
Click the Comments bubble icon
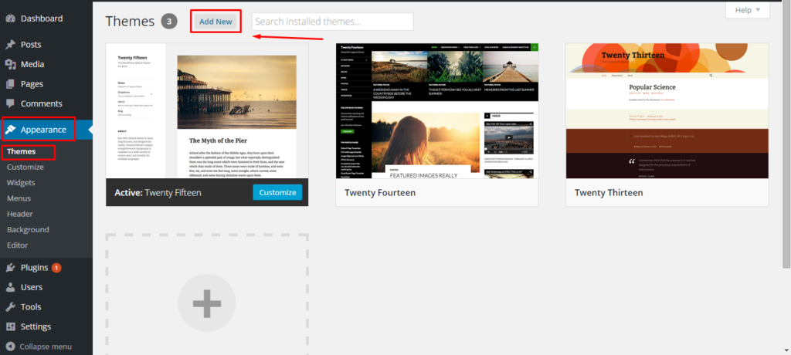[x=10, y=103]
